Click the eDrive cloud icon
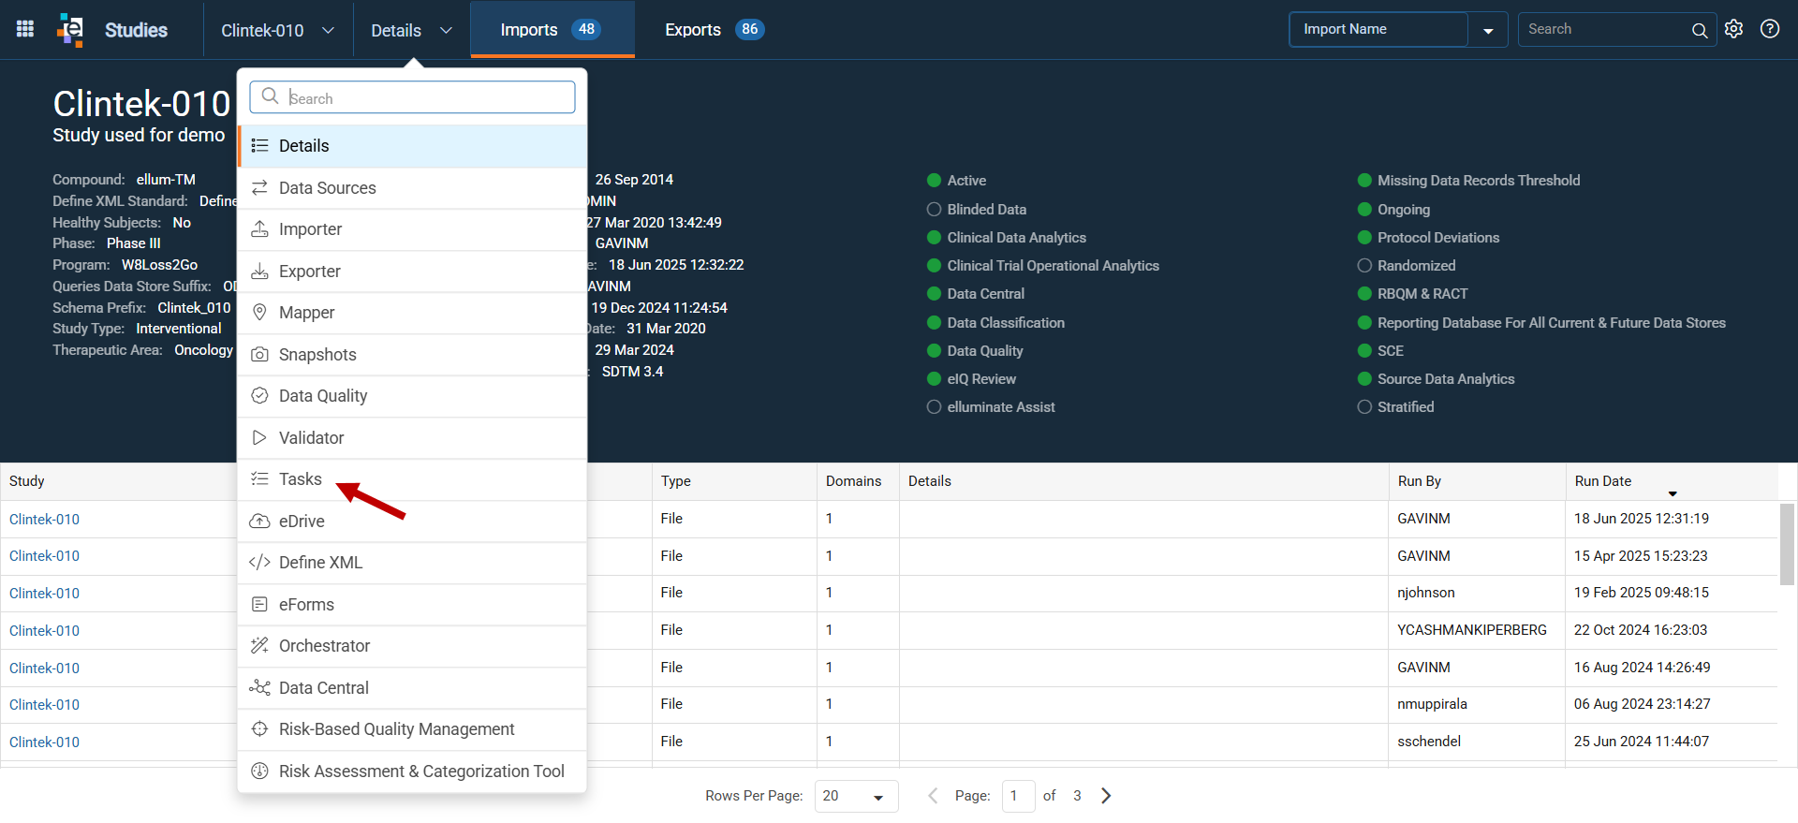1798x823 pixels. (x=259, y=522)
